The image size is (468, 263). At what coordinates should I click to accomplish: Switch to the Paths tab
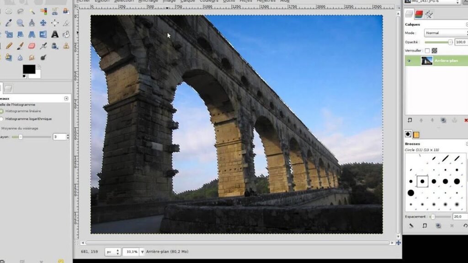[x=429, y=14]
